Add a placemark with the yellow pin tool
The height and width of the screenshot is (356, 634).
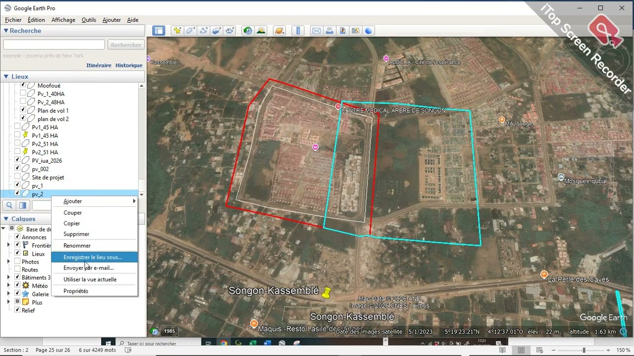tap(177, 31)
